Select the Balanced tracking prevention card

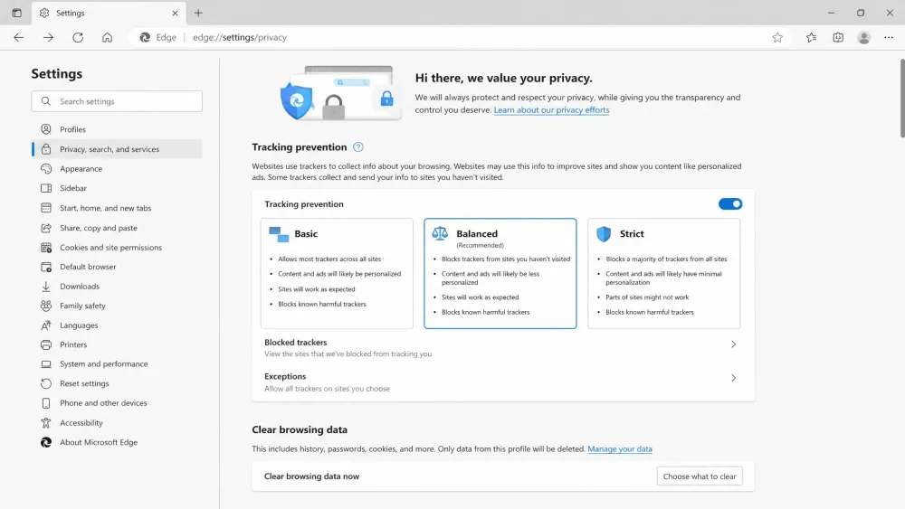500,273
